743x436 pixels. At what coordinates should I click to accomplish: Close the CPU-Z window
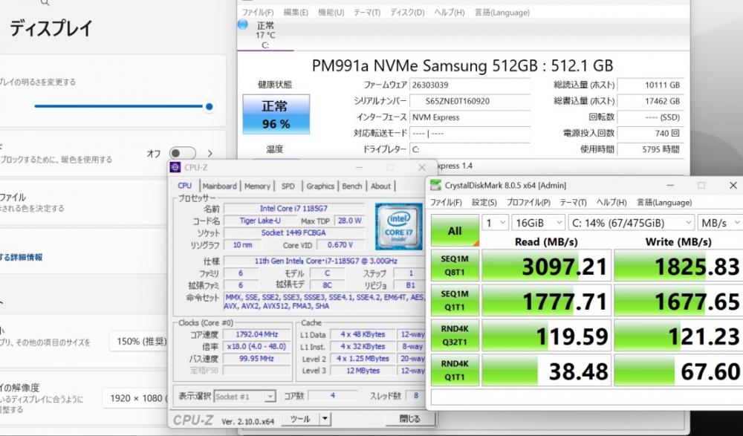pos(422,167)
